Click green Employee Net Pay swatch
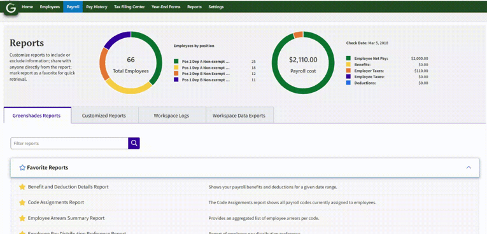This screenshot has width=487, height=234. pyautogui.click(x=348, y=59)
